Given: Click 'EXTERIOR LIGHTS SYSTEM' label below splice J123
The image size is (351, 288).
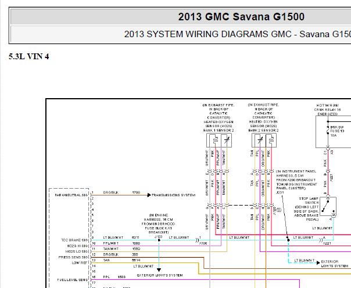Looking at the screenshot, I should [x=160, y=275].
